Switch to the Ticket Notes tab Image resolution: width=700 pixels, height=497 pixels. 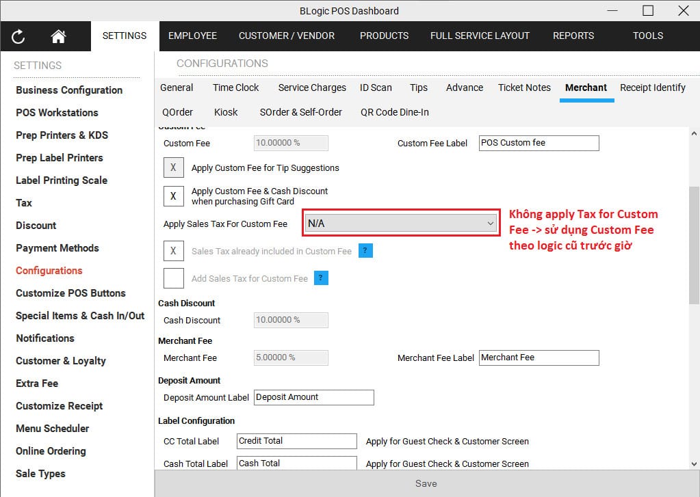coord(524,88)
